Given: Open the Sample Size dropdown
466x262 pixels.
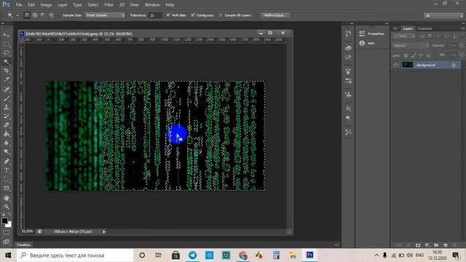Looking at the screenshot, I should [105, 15].
